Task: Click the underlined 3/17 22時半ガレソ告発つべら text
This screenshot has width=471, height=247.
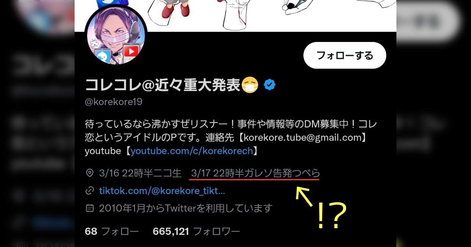Action: pyautogui.click(x=255, y=173)
